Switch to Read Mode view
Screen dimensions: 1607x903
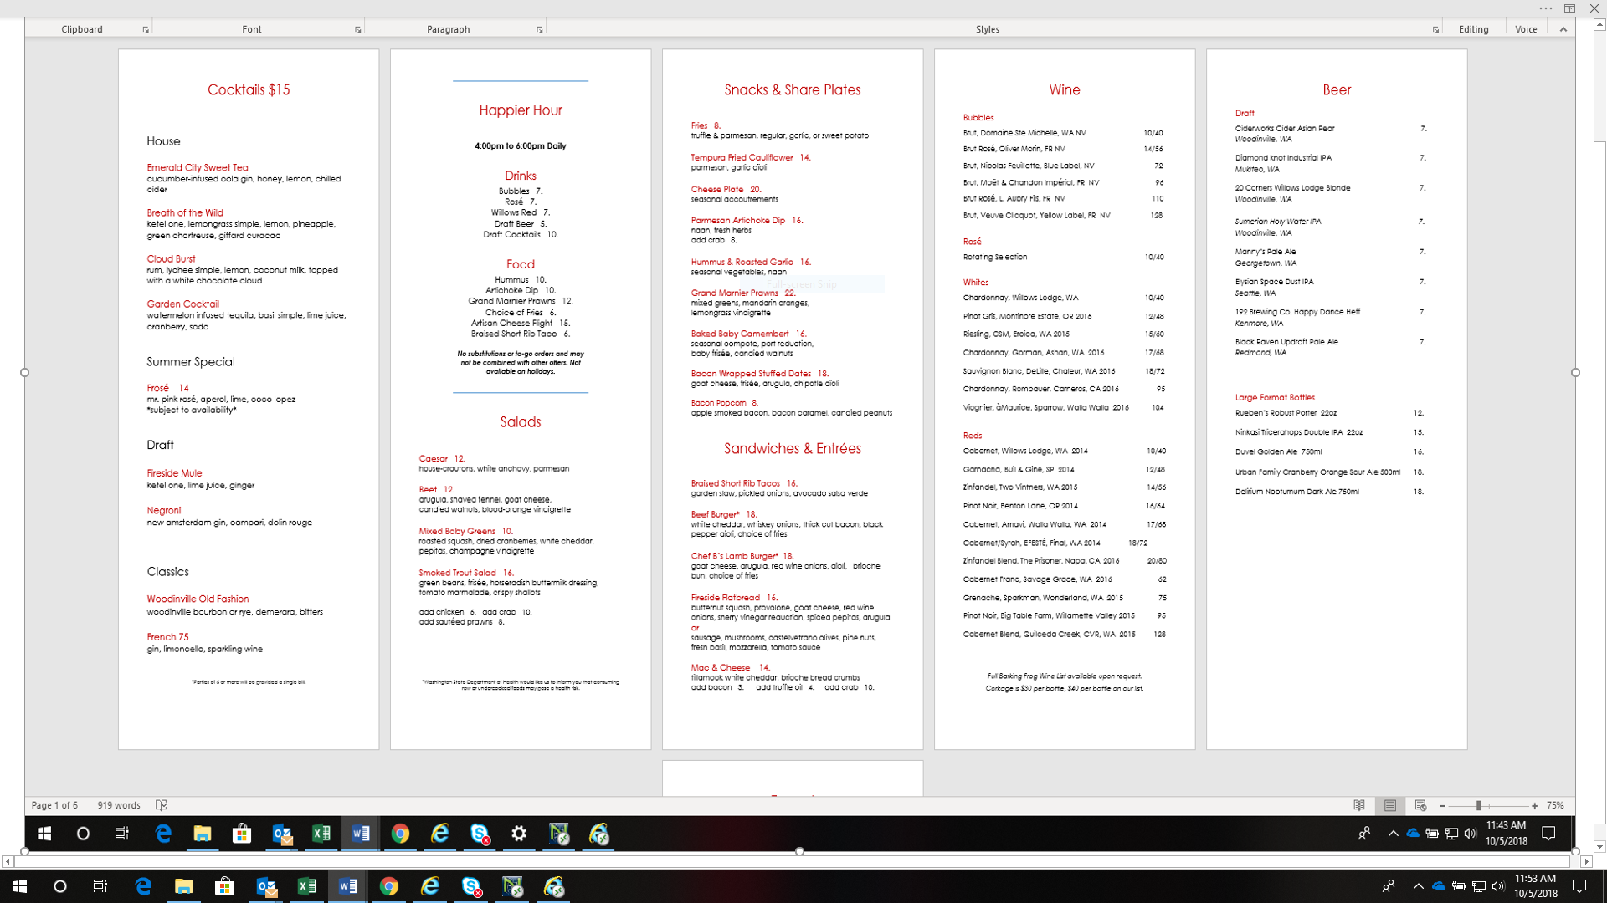[1359, 805]
